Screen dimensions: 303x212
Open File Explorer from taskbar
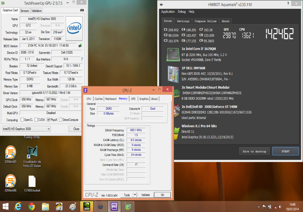[x=45, y=207]
